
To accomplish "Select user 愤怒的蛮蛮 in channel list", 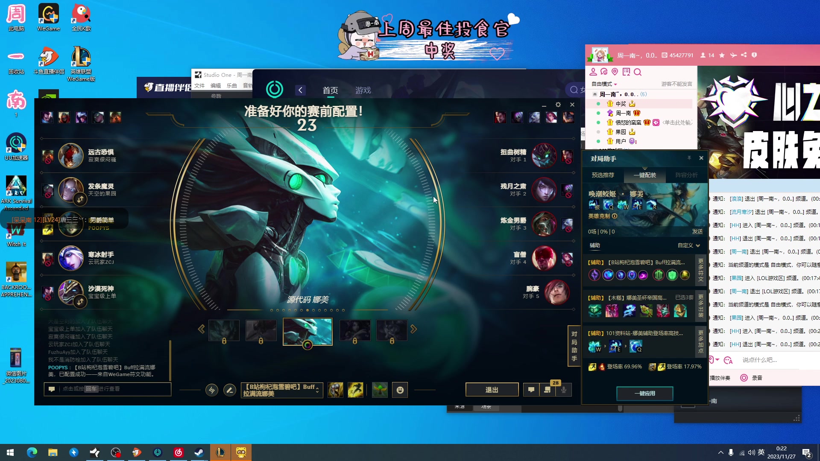I will pyautogui.click(x=628, y=123).
